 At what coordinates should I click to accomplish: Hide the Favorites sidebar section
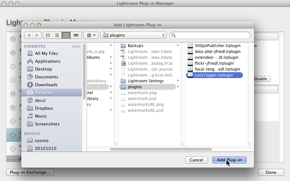[x=76, y=46]
